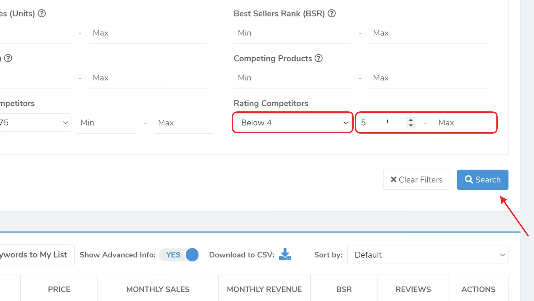Viewport: 534px width, 301px height.
Task: Click the Search button
Action: pos(482,180)
